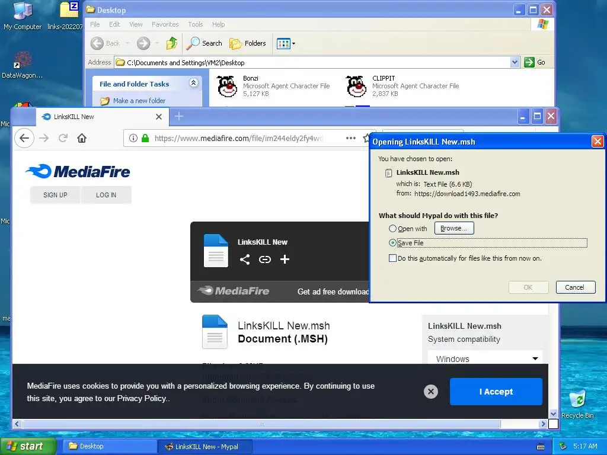Open the links-202207 zip folder icon
Screen dimensions: 607x455
click(66, 15)
